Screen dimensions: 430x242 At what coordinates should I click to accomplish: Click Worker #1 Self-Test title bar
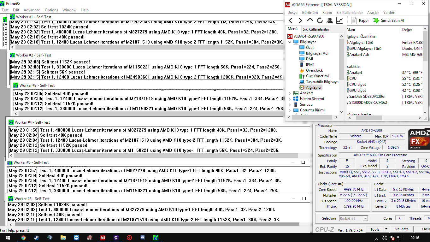tap(147, 17)
